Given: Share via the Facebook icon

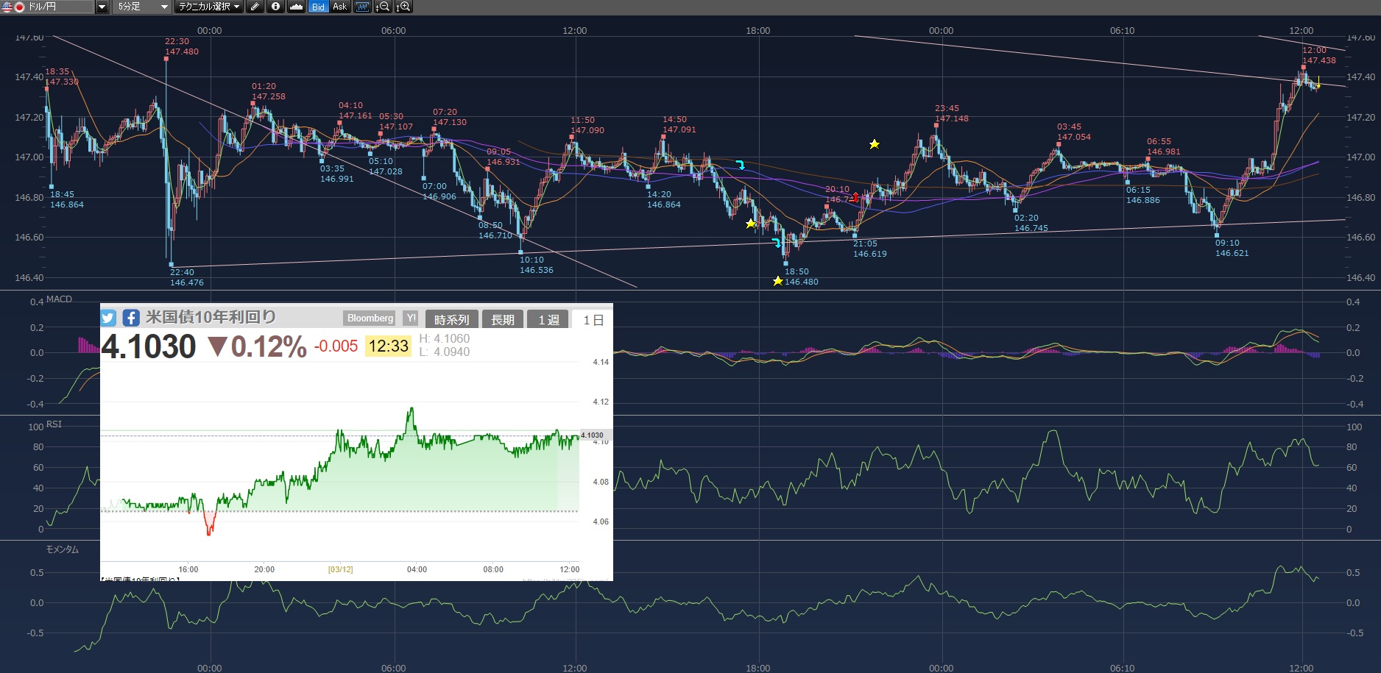Looking at the screenshot, I should click(131, 318).
